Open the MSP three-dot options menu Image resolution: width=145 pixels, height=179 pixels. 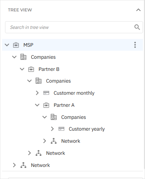[x=135, y=45]
